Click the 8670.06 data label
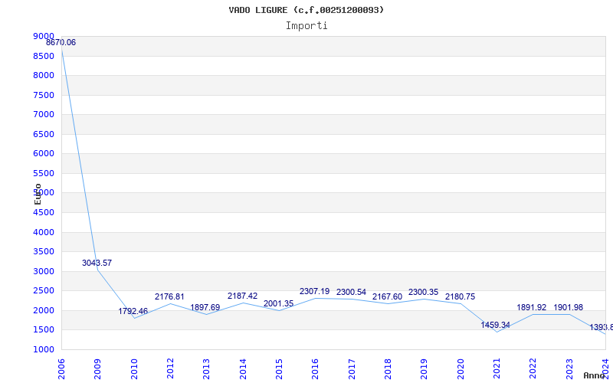The width and height of the screenshot is (613, 383). 61,43
